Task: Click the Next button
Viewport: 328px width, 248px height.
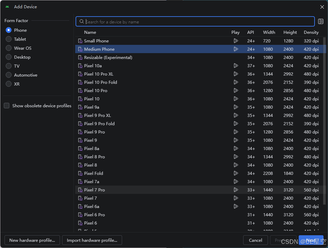Action: pos(311,240)
